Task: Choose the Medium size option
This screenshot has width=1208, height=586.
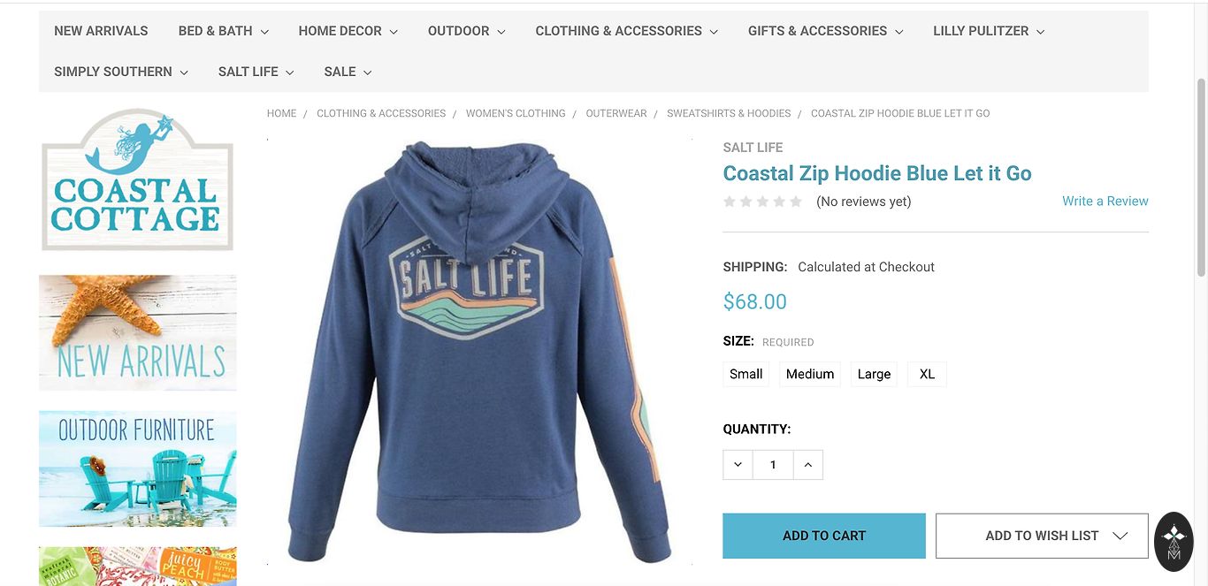Action: [810, 374]
